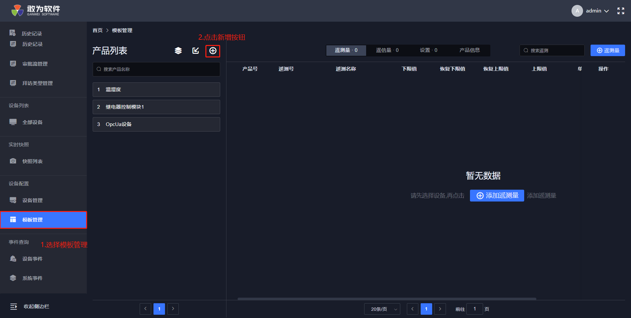Click the layers stack icon in product list

pos(178,51)
